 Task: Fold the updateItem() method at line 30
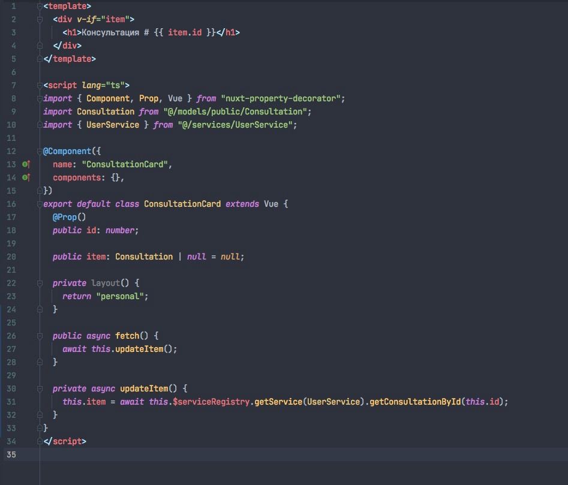(x=40, y=388)
